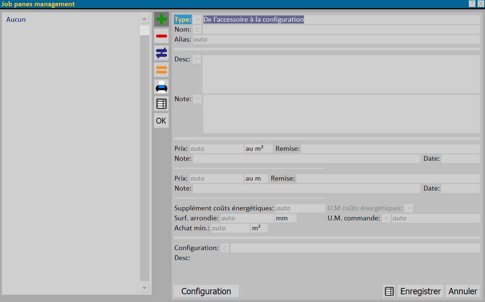Select Aucun in the list
This screenshot has height=302, width=485.
click(16, 19)
